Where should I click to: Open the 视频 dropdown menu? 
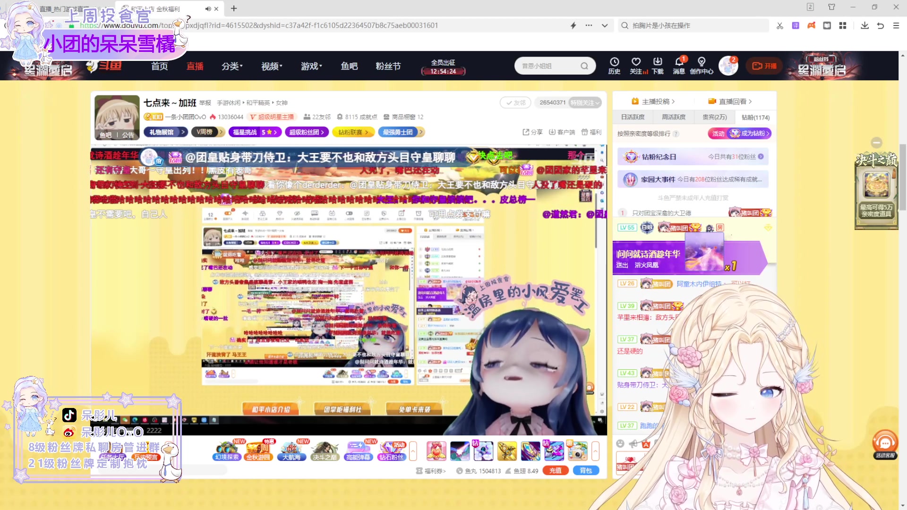(x=272, y=66)
